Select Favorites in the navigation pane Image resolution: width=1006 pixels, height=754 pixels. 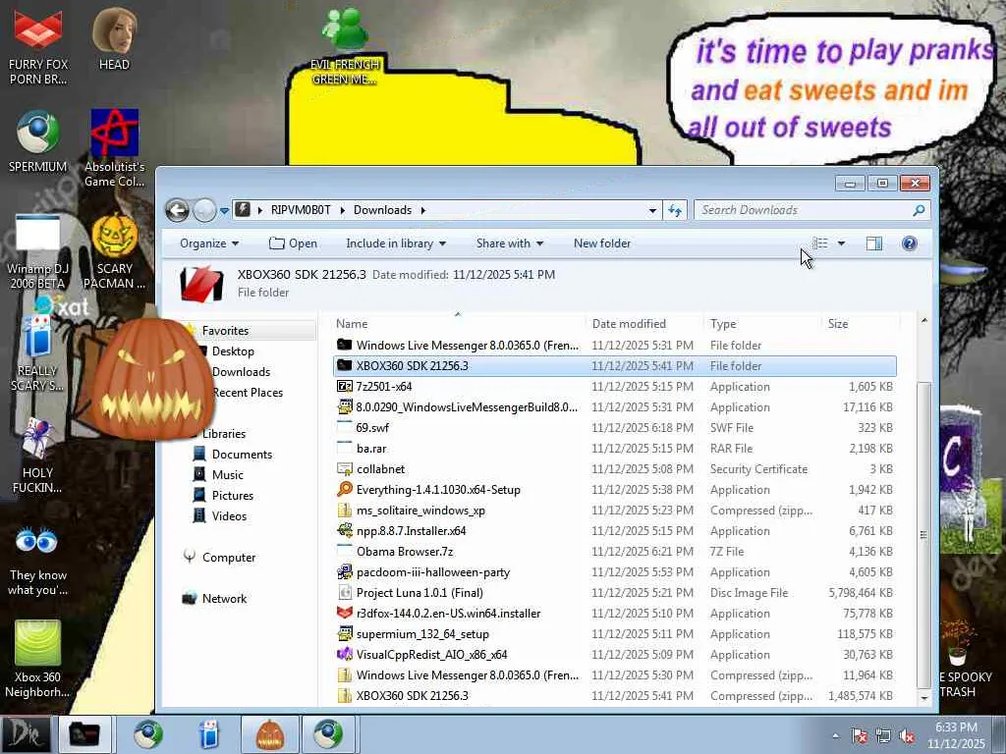[x=225, y=331]
